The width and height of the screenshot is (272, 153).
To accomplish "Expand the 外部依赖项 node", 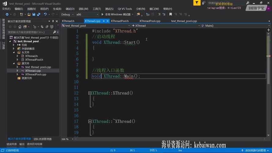I will [x=14, y=49].
